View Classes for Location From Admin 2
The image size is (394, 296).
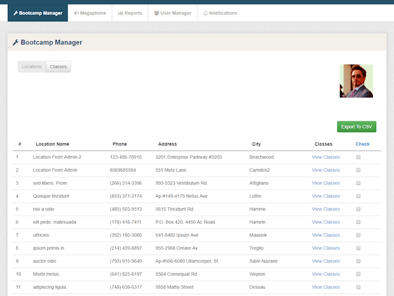[x=326, y=157]
